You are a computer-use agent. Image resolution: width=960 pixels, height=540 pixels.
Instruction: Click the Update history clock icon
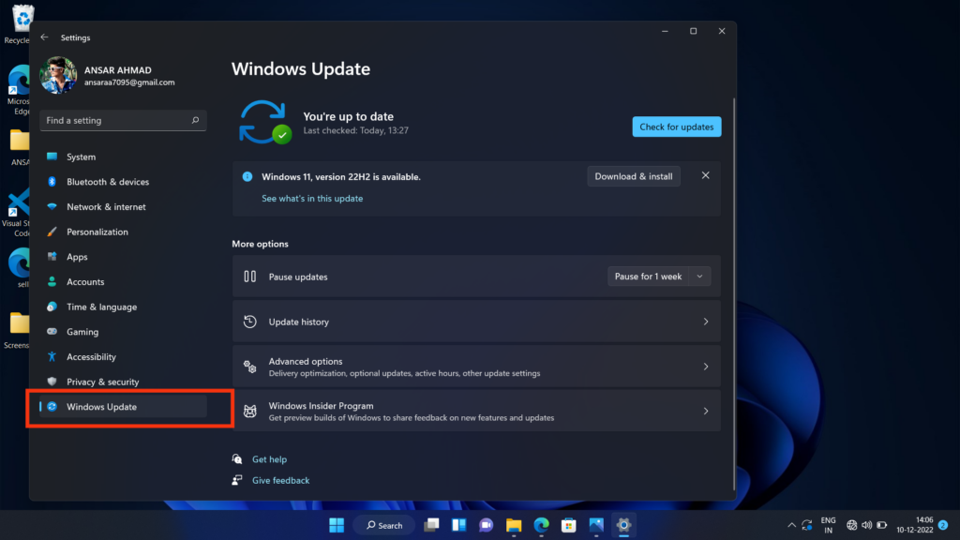pyautogui.click(x=249, y=322)
